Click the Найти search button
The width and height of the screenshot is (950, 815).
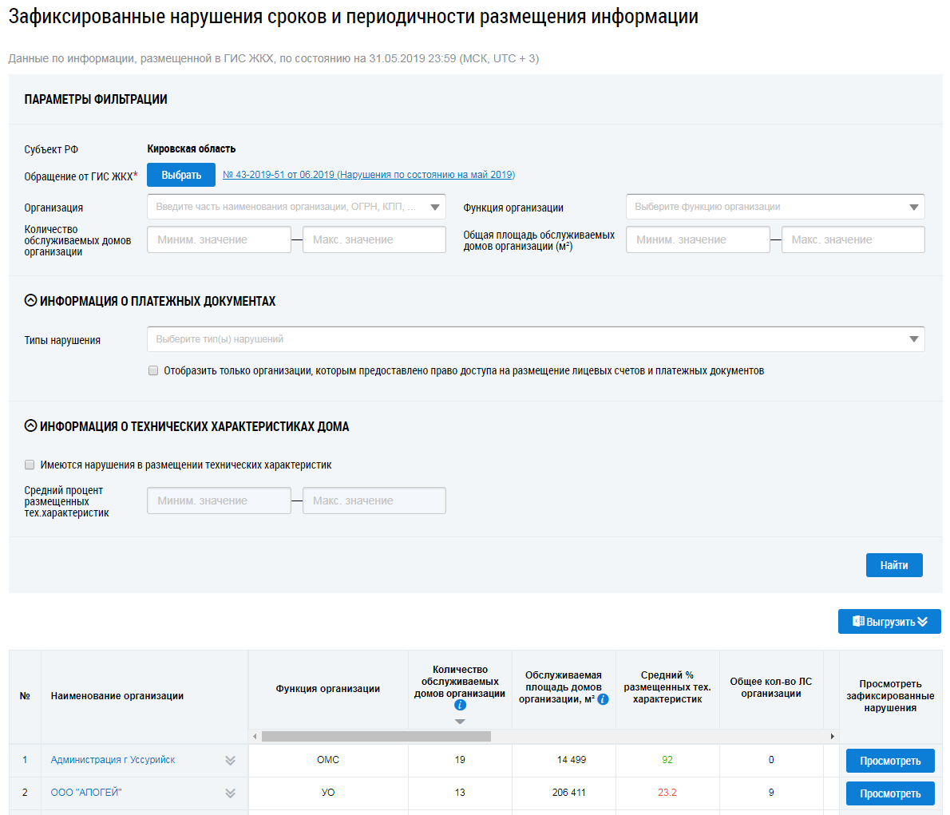(893, 565)
